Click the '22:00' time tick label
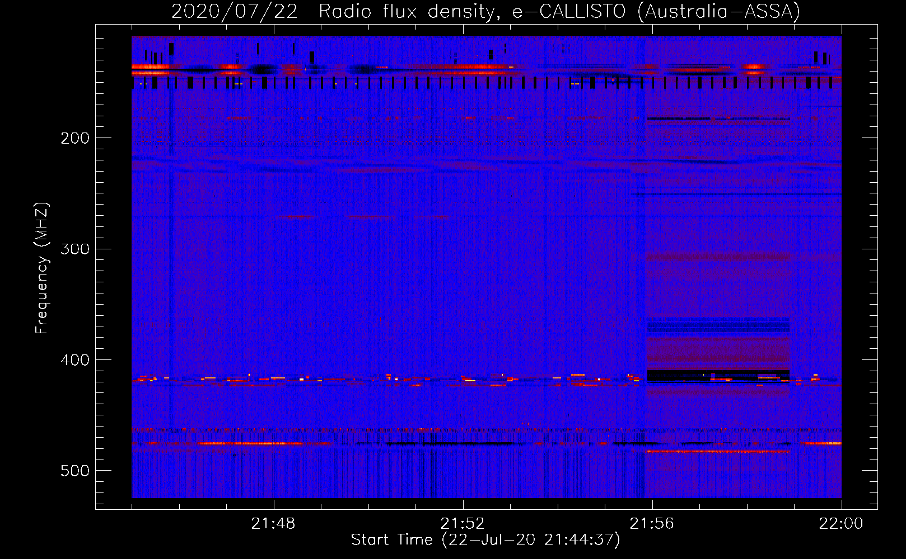 (x=841, y=524)
